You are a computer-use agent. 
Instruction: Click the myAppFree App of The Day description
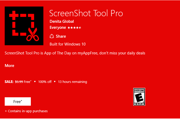[x=75, y=53]
